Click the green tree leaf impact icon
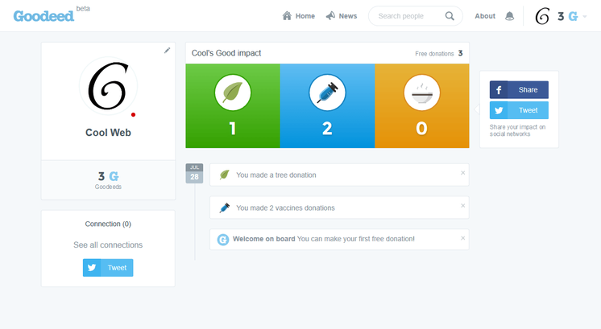This screenshot has height=329, width=601. 233,93
